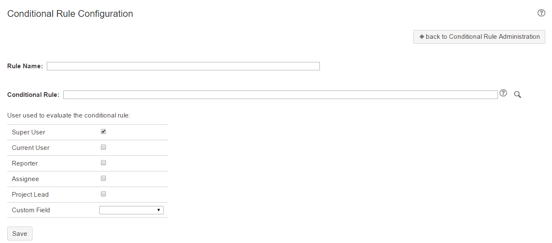The image size is (552, 243).
Task: Click the help icon next to Conditional Rule field
Action: tap(503, 93)
